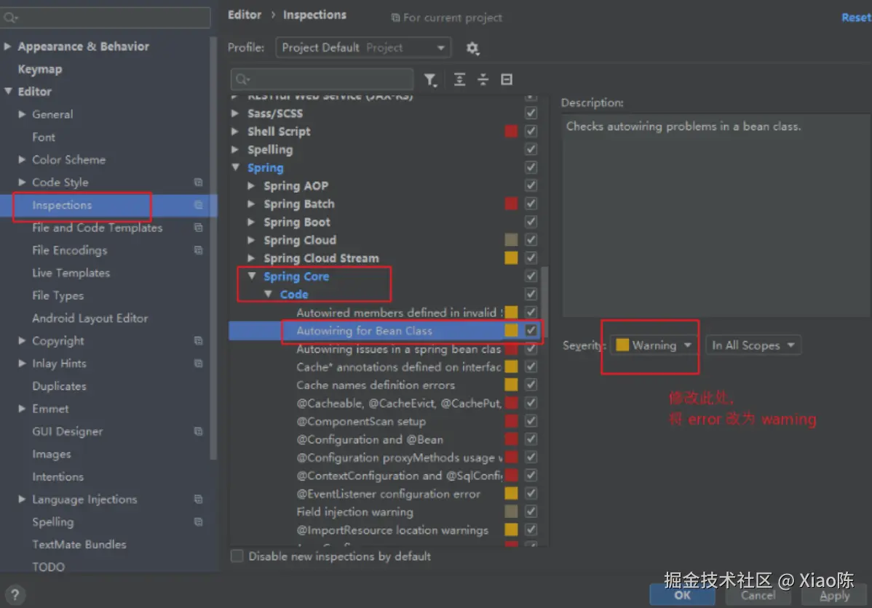Click the Expand All icon

click(x=459, y=79)
